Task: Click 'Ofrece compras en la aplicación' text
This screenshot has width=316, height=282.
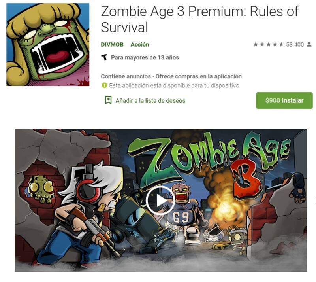Action: 199,76
